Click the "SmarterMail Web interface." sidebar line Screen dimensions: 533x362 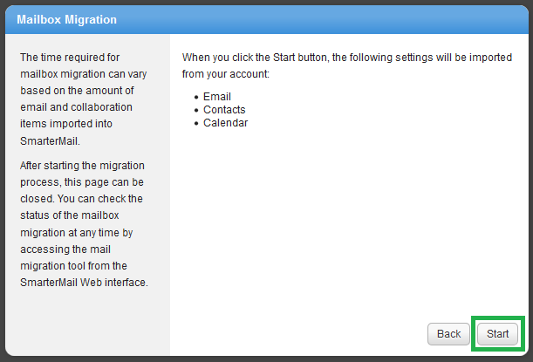(84, 283)
